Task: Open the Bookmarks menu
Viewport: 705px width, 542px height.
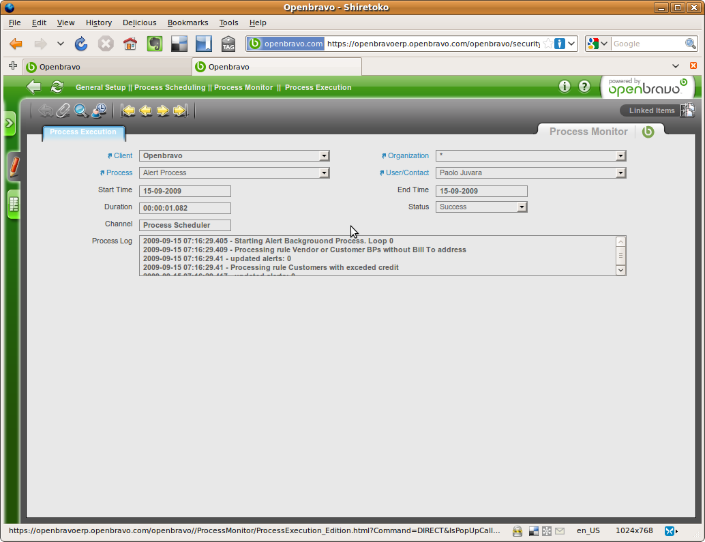Action: pos(187,22)
